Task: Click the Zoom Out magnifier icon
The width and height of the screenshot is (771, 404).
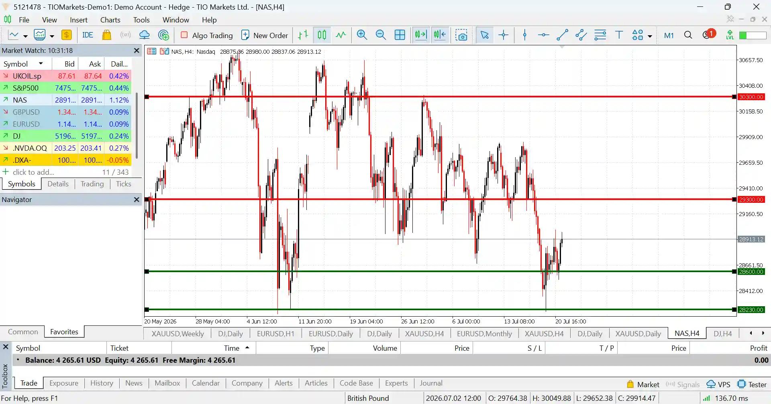Action: click(381, 35)
